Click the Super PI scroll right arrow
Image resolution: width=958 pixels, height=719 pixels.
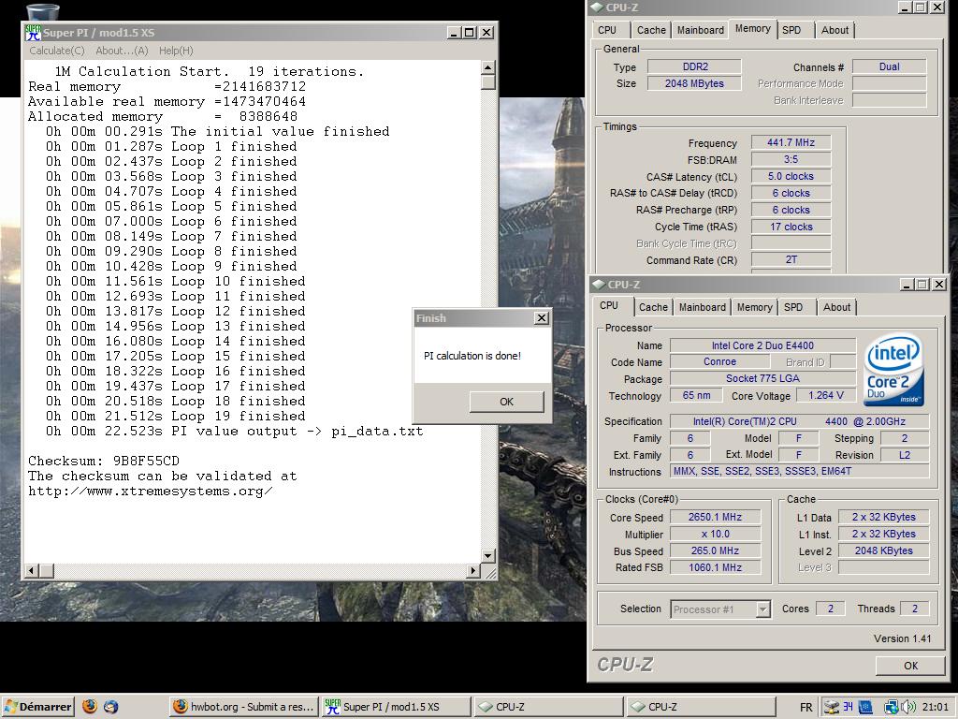click(472, 571)
